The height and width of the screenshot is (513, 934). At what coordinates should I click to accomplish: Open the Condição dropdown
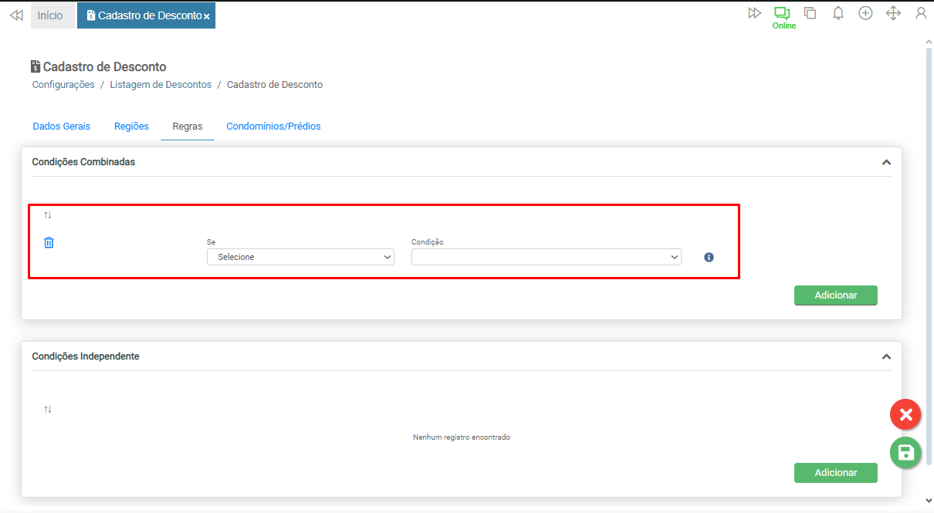[546, 257]
